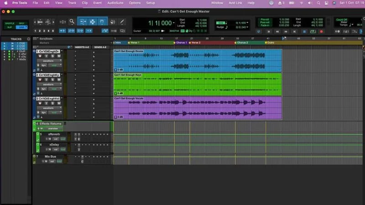The image size is (365, 205).
Task: Click the Mirrored MIDI Editing icon
Action: click(x=114, y=31)
